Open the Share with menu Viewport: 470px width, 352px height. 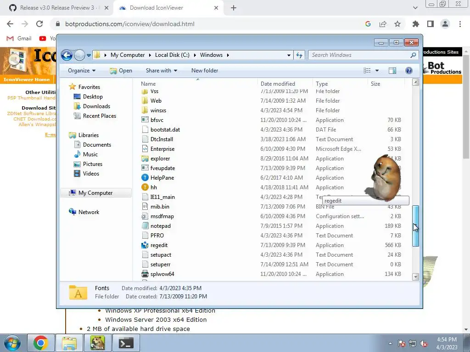(x=161, y=71)
